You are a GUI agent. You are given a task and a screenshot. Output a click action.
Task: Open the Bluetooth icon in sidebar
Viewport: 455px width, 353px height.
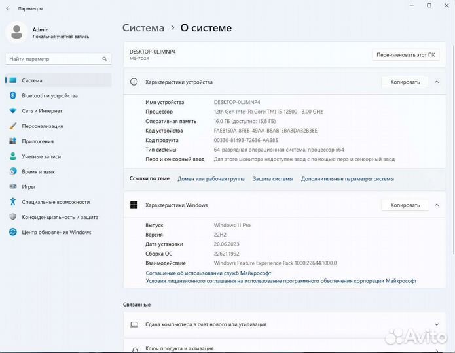click(x=13, y=95)
